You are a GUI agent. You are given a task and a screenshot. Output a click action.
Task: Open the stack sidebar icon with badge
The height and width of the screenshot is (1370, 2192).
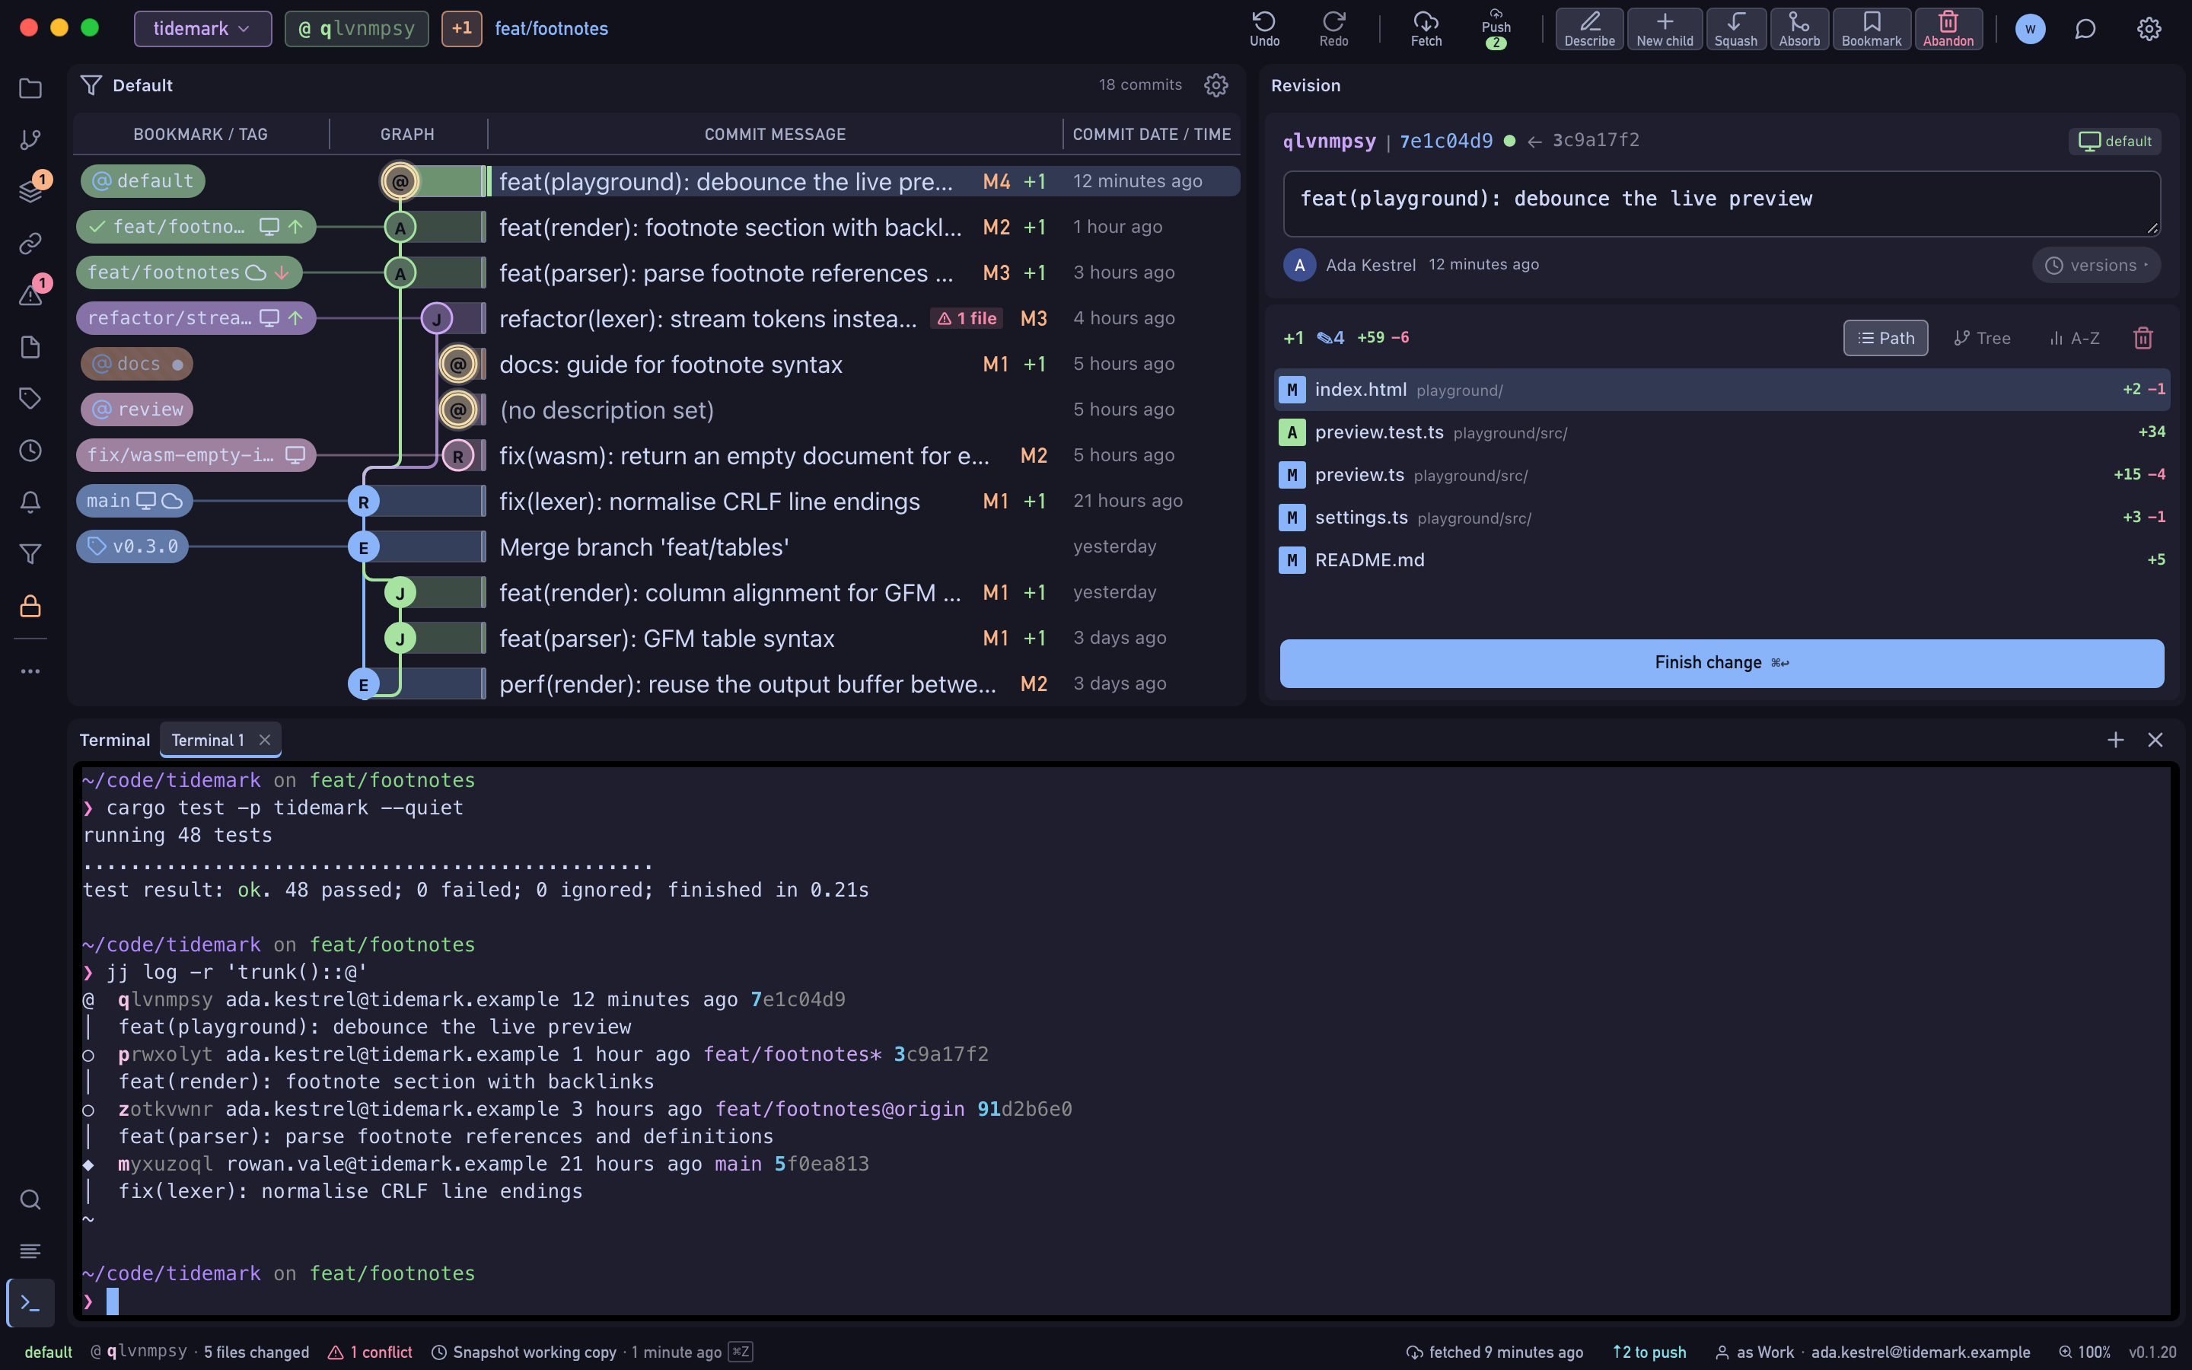30,190
